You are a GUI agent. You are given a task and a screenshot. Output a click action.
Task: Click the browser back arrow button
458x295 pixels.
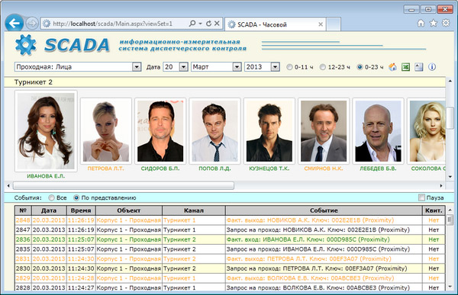coord(14,23)
